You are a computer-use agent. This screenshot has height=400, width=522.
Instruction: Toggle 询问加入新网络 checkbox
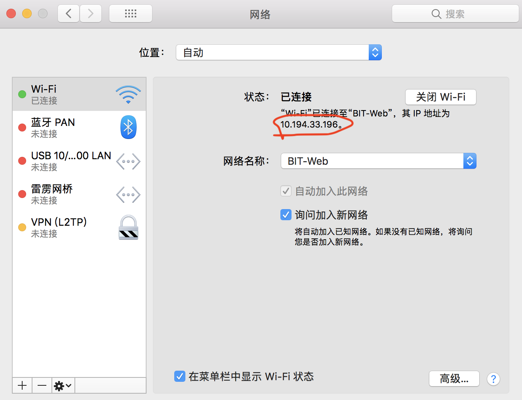(x=286, y=215)
